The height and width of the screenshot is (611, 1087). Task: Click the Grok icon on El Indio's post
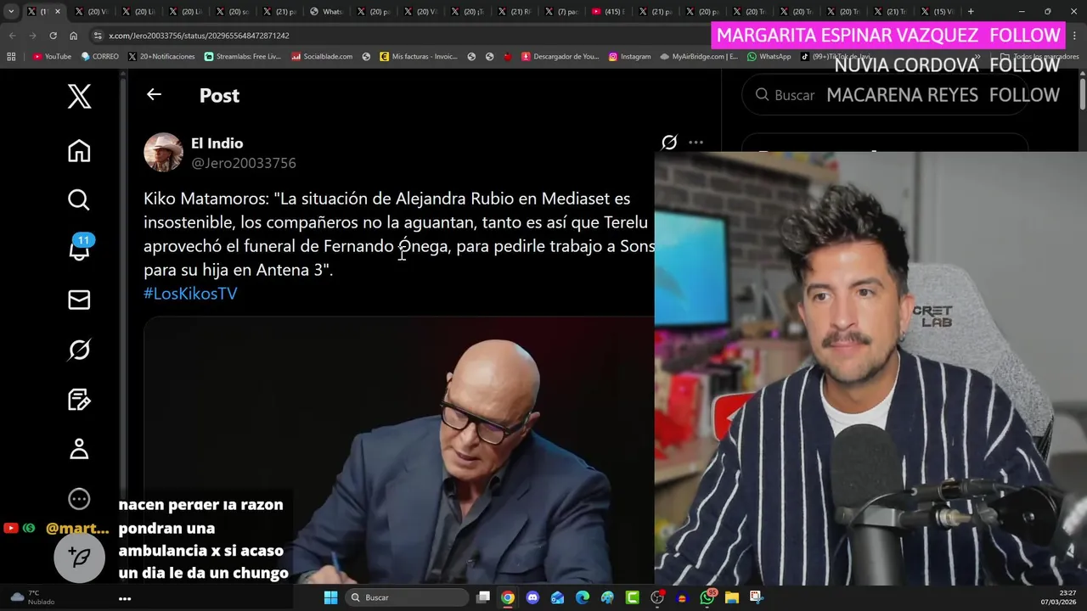click(x=669, y=143)
